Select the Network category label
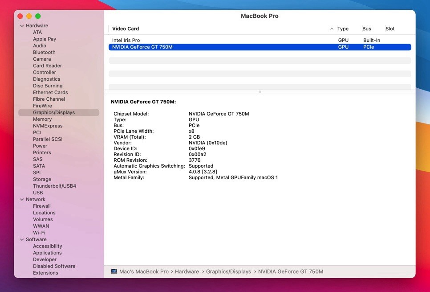 pyautogui.click(x=35, y=199)
